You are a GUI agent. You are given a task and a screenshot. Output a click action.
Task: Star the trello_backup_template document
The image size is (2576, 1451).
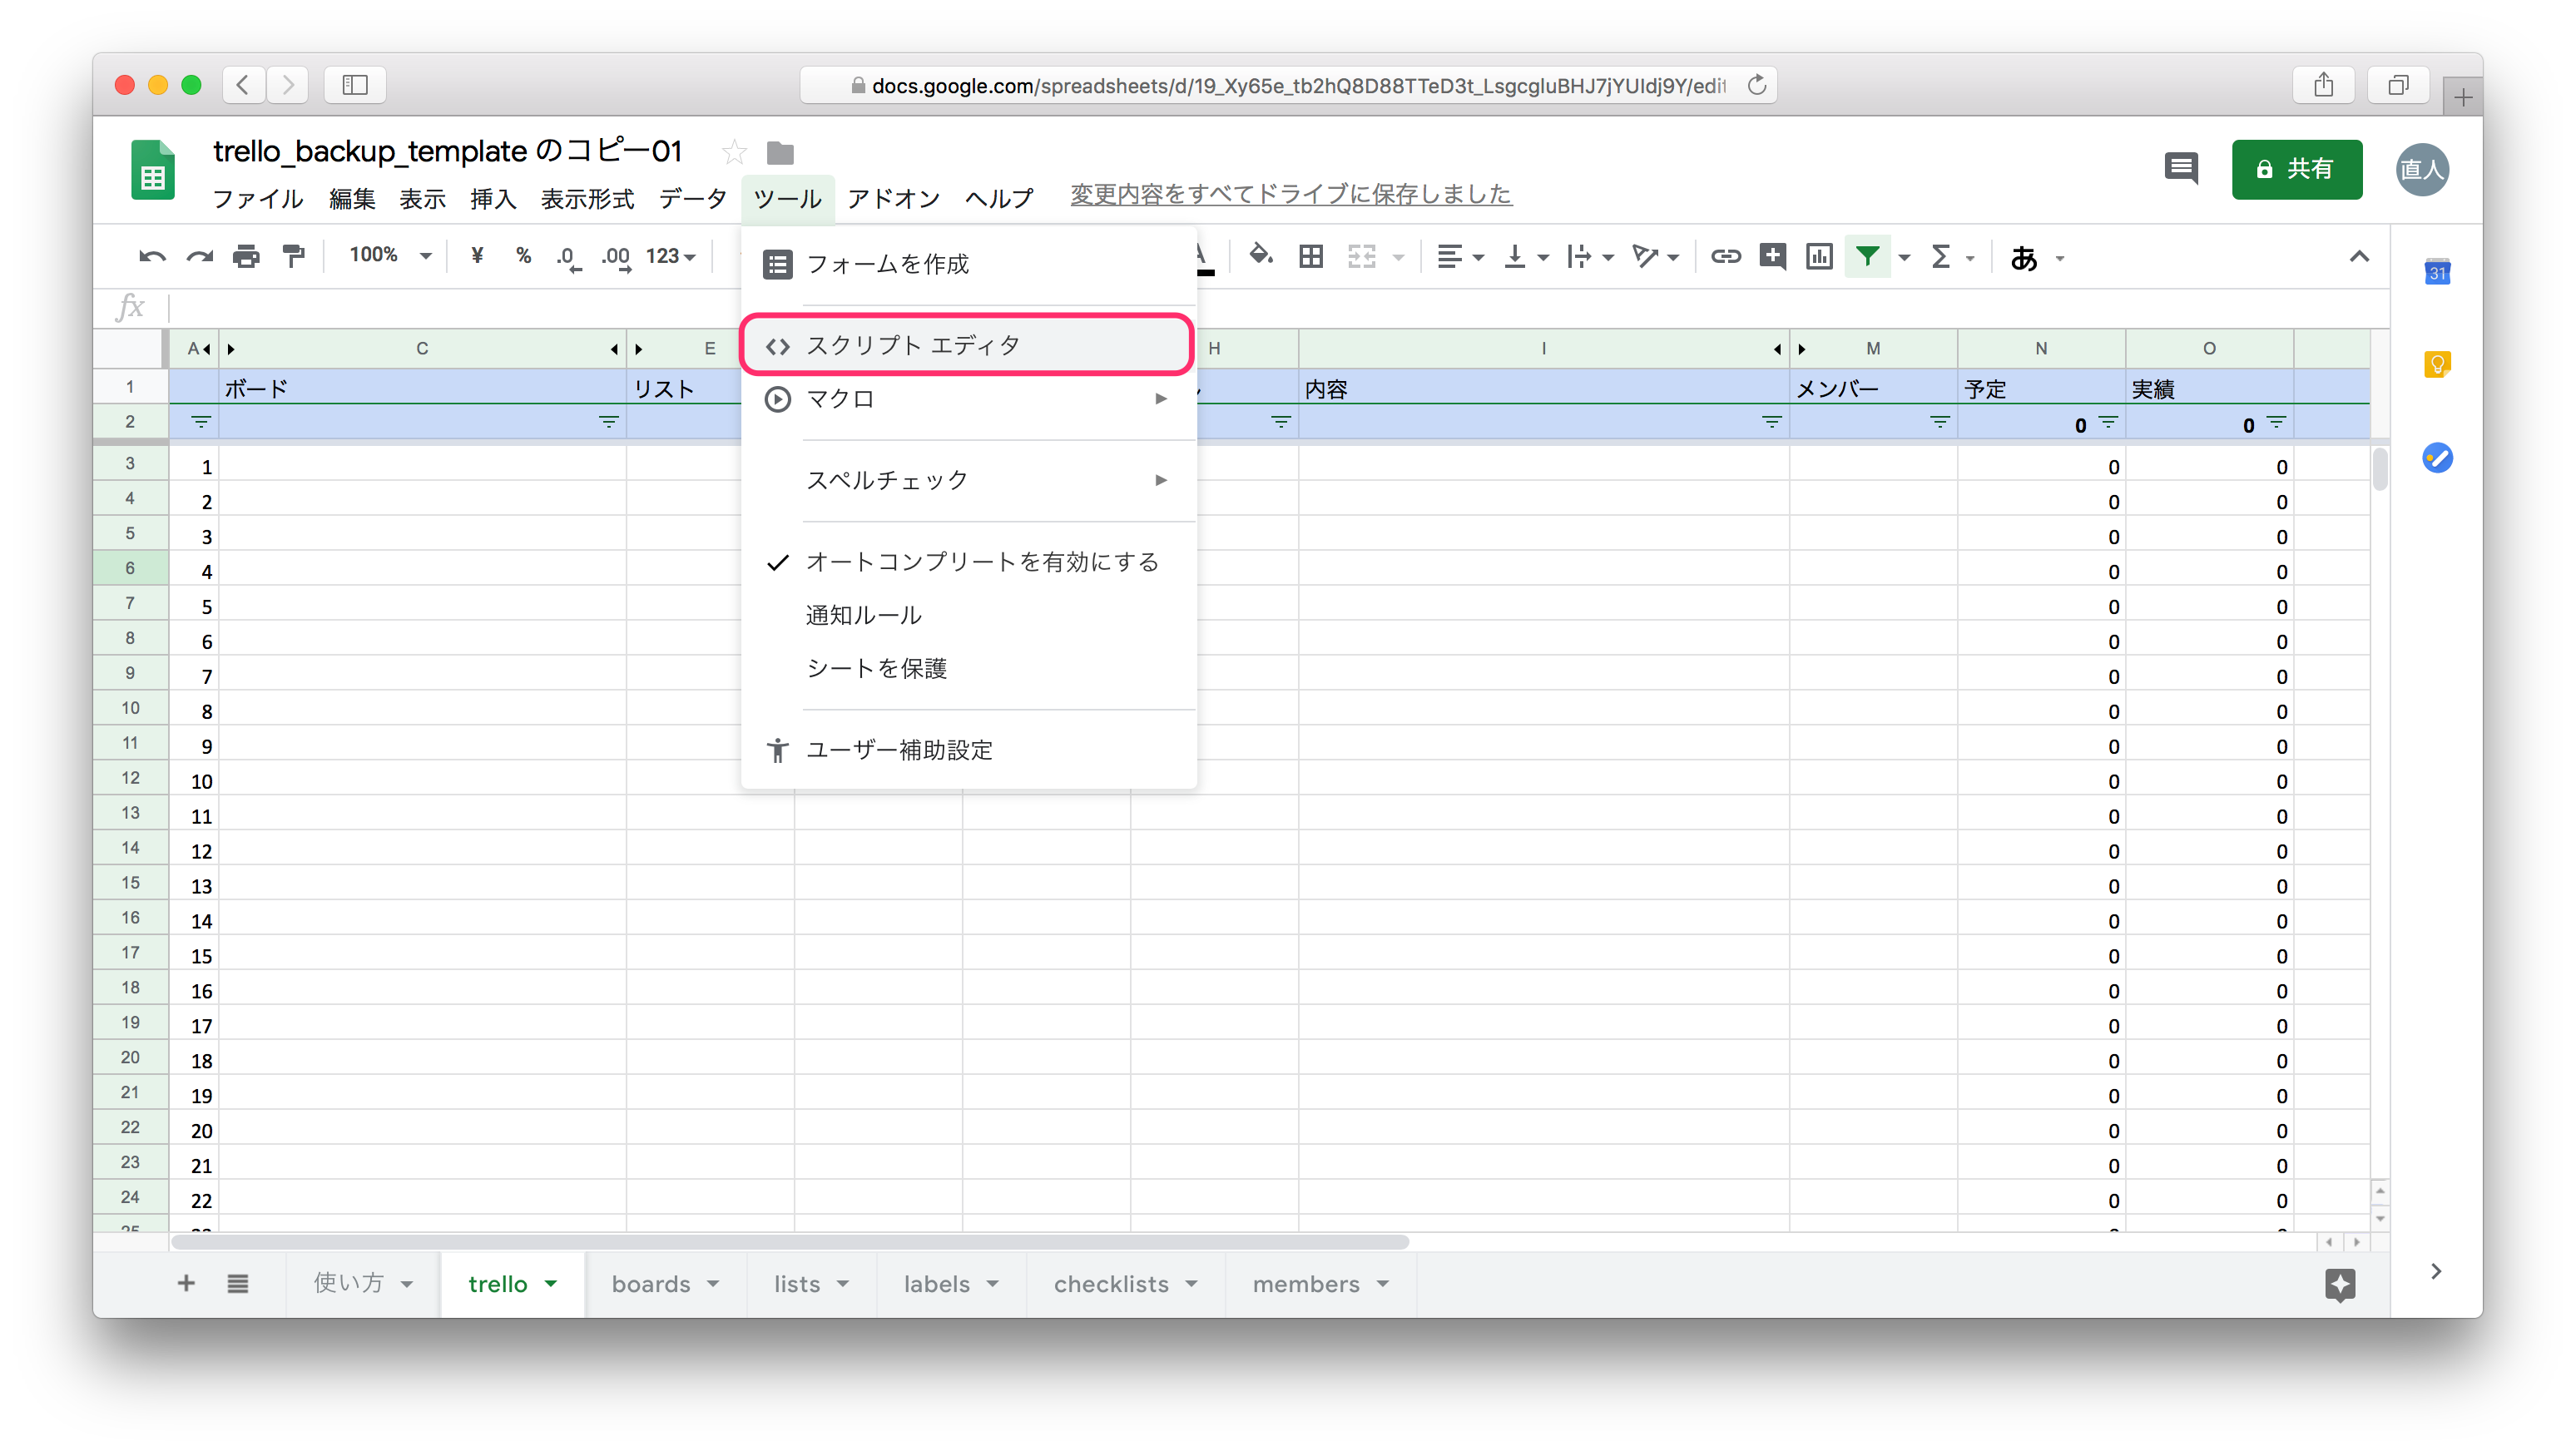[734, 152]
